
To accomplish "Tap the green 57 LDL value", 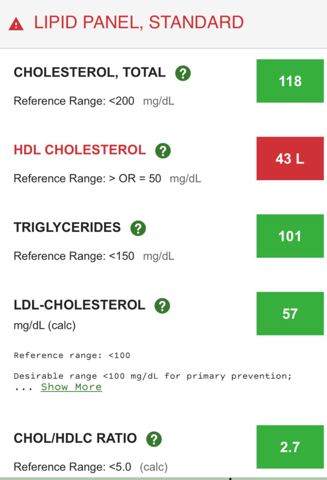I will [x=290, y=314].
